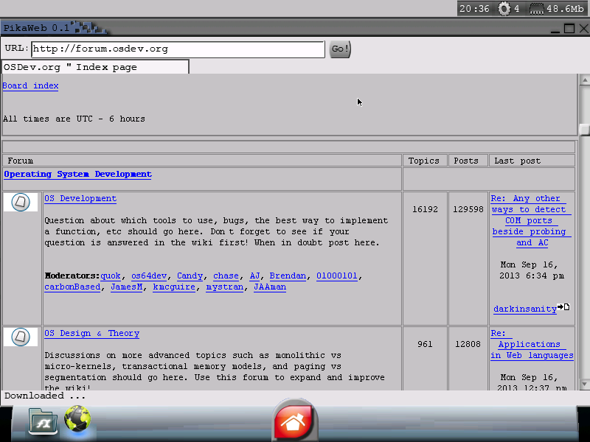Open moderator carbonBased's profile
This screenshot has height=442, width=590.
(72, 287)
